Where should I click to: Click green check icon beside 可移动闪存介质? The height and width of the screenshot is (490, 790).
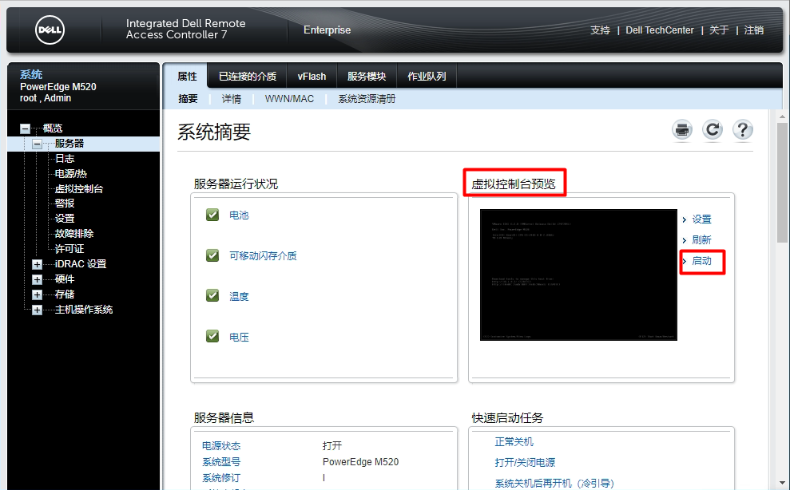point(212,255)
